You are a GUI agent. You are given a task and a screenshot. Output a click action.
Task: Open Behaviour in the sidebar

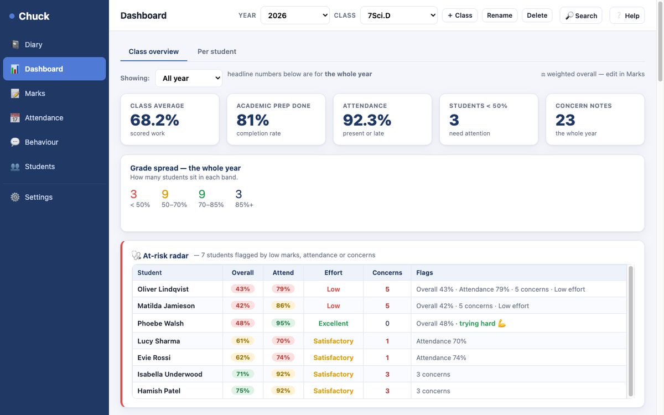(x=54, y=142)
